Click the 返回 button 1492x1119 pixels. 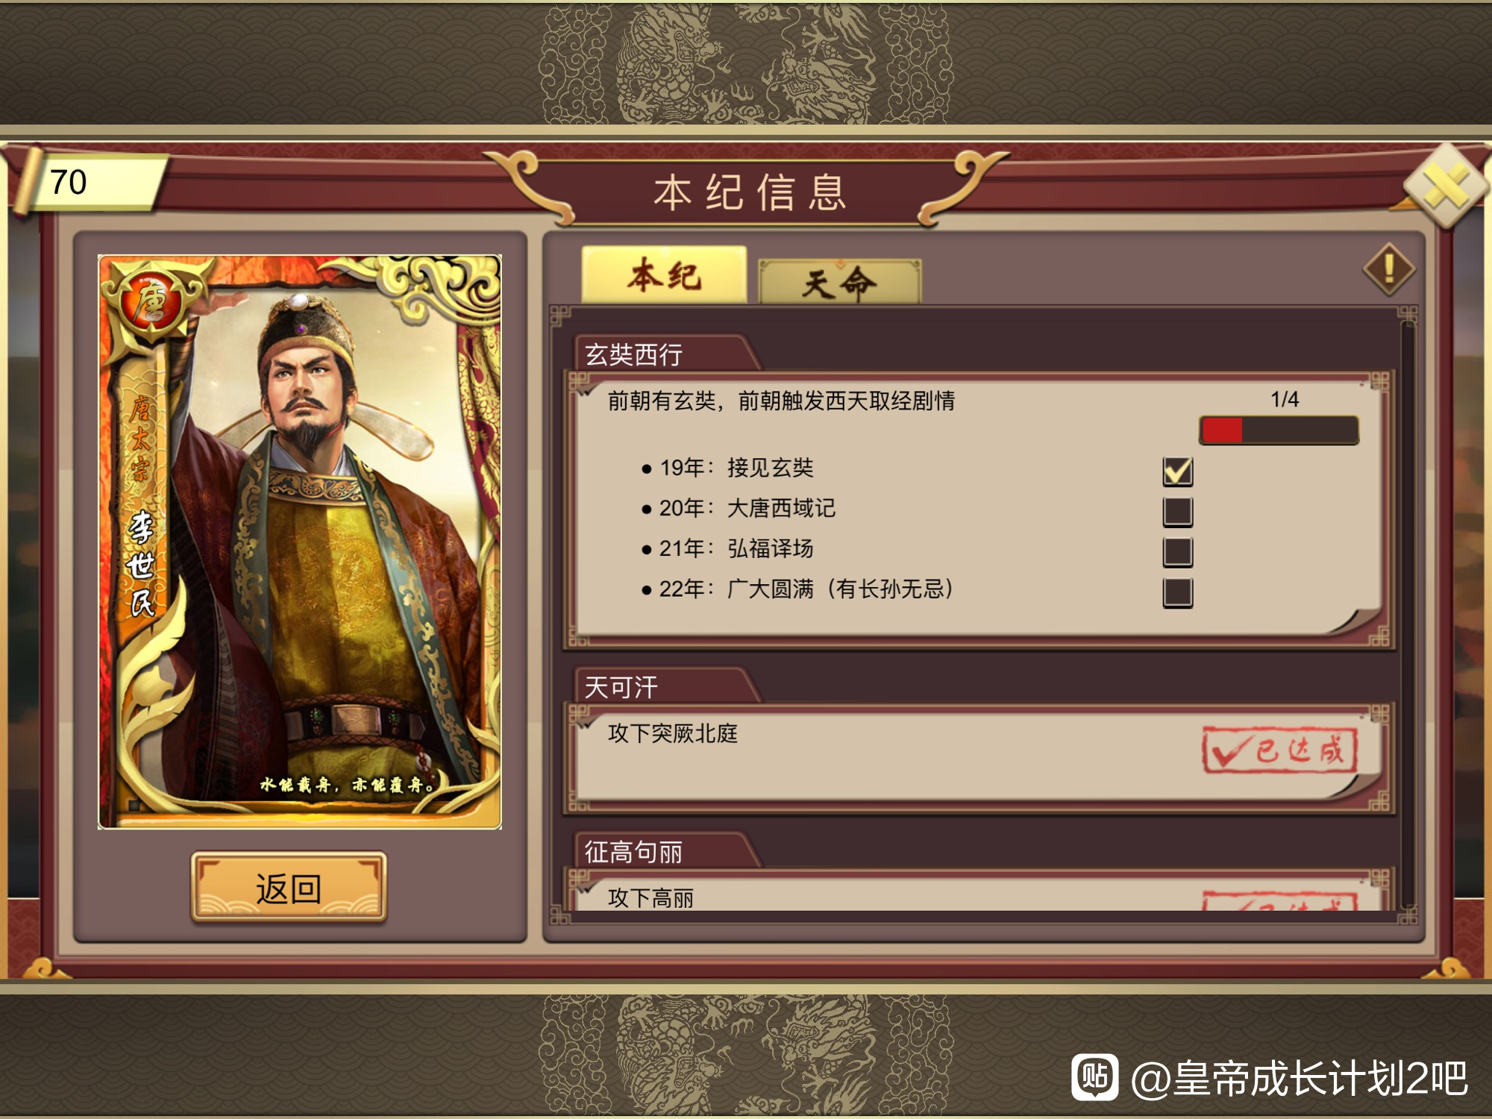coord(289,888)
